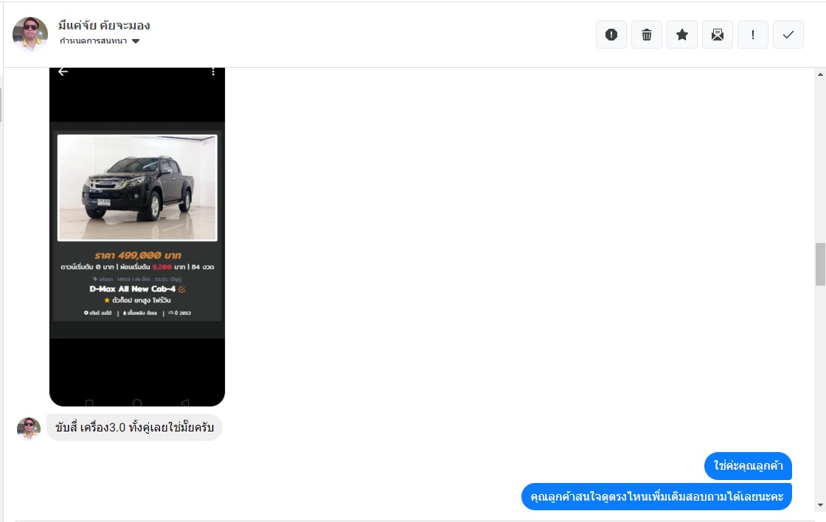Select the reply bubble คุณลูกค้าสนใจดูตรงไหนเพิ่มเติมสอบถามได้เลยนะคะ

pyautogui.click(x=656, y=497)
